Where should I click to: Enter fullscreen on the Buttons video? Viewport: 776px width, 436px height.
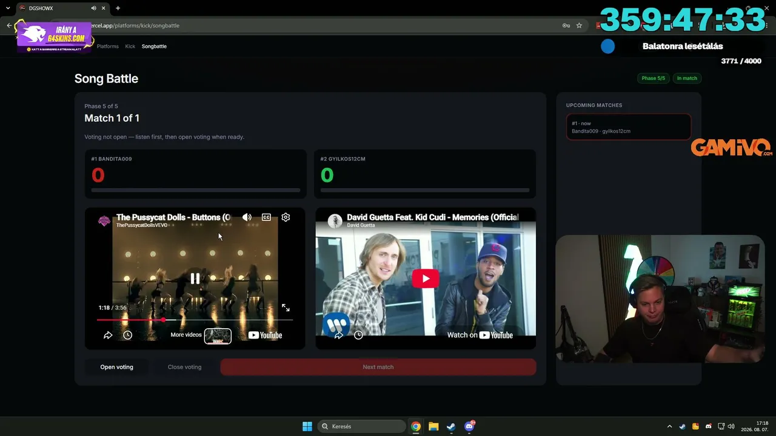[x=286, y=308]
